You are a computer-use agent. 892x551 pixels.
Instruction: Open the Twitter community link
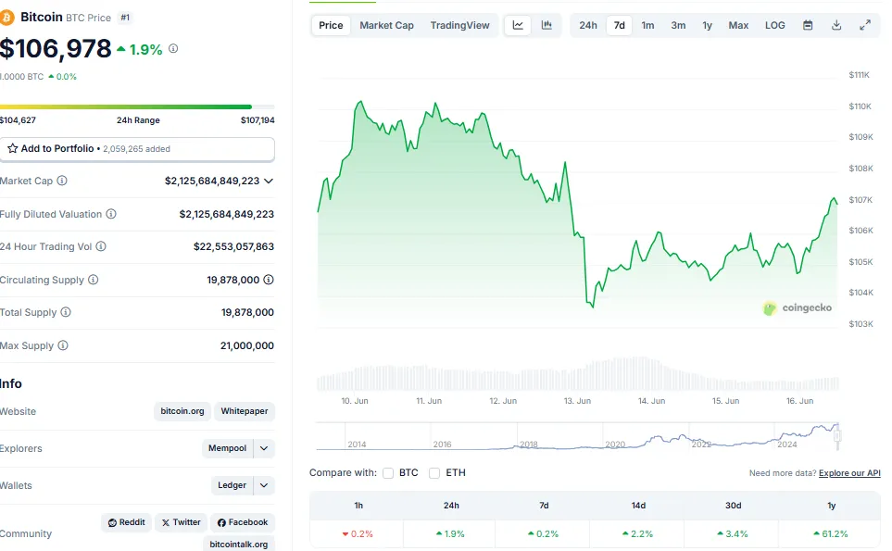click(181, 522)
